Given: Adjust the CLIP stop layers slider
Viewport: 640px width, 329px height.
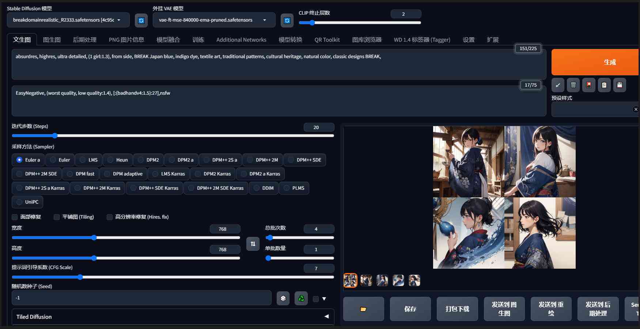Looking at the screenshot, I should pyautogui.click(x=360, y=23).
